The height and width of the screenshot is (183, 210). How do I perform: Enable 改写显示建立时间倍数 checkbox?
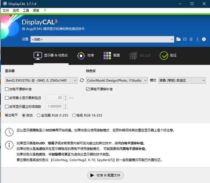pyautogui.click(x=7, y=107)
